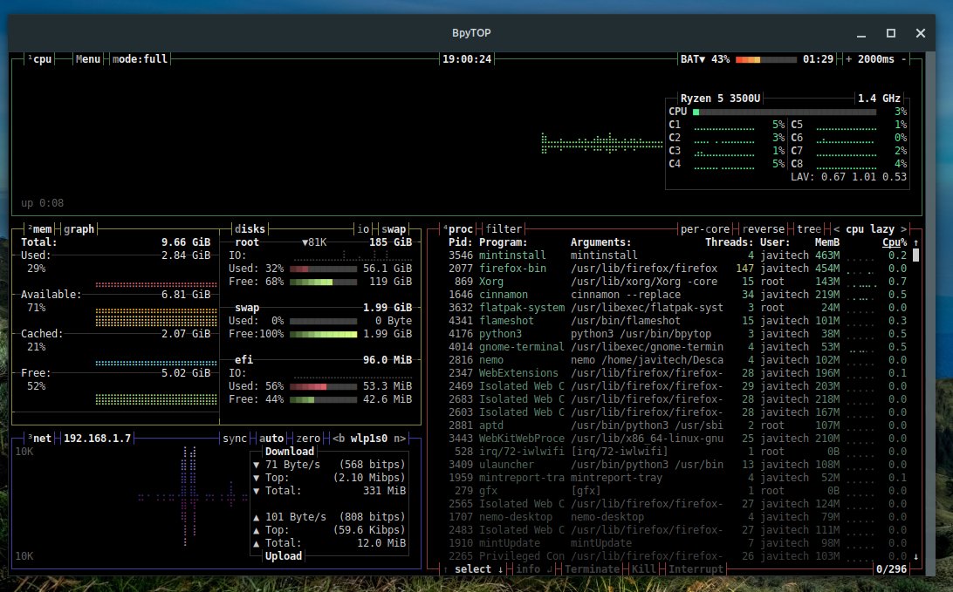The height and width of the screenshot is (592, 953).
Task: Toggle swap display in disks box
Action: click(x=394, y=229)
